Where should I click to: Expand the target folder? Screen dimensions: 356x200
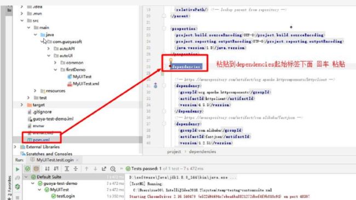22,105
